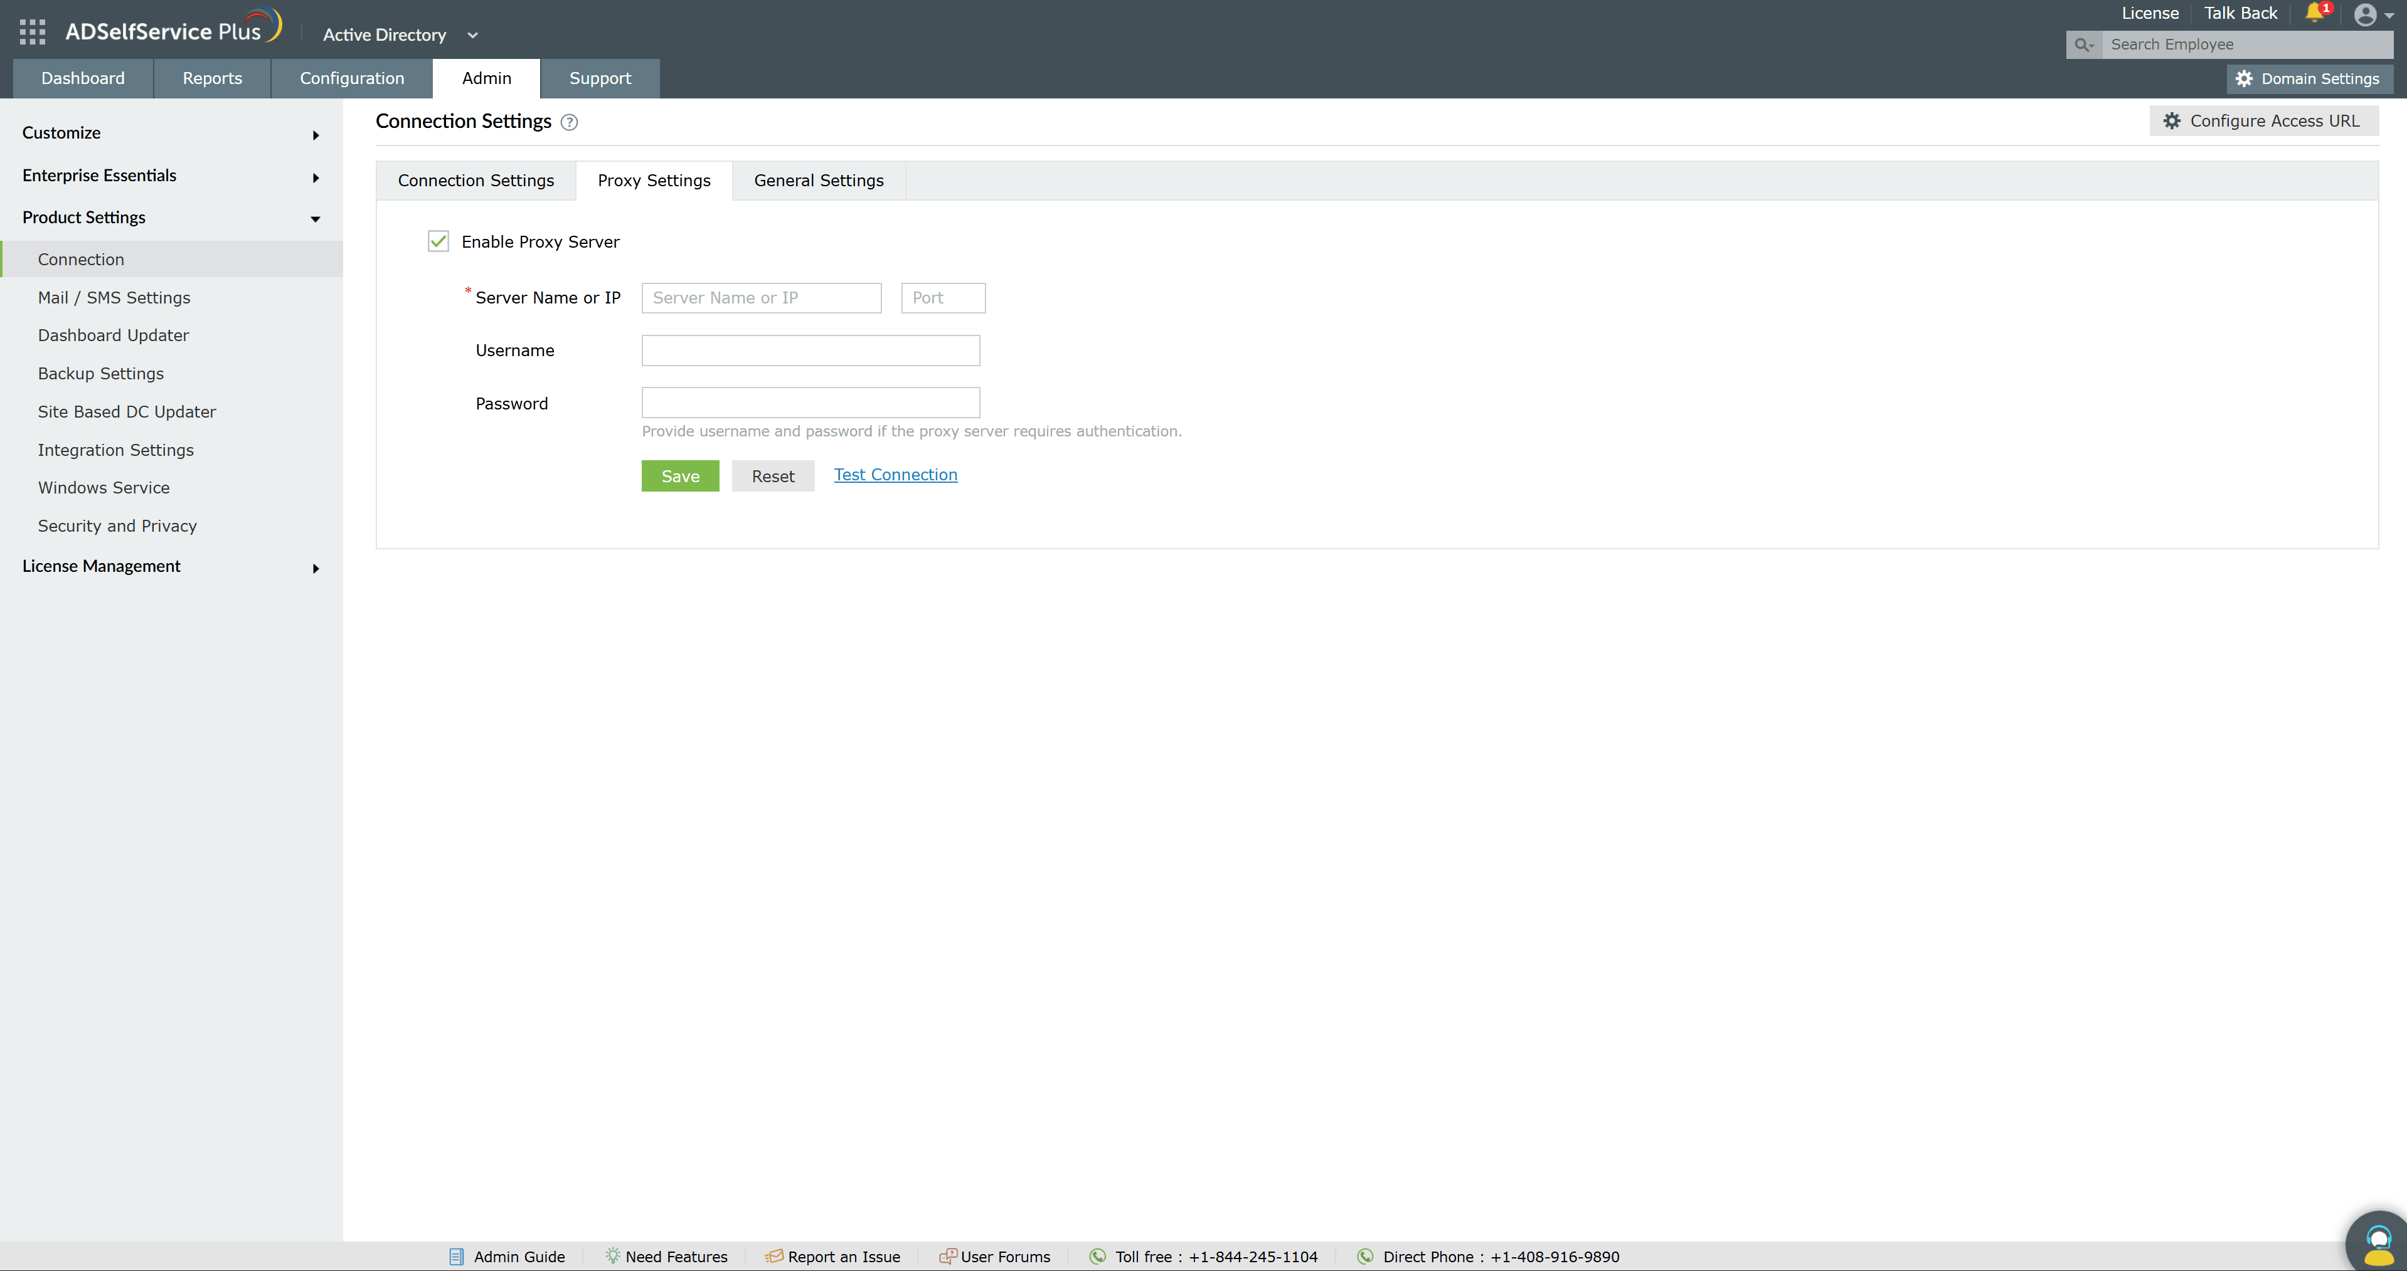Open the Active Directory dropdown
The width and height of the screenshot is (2407, 1271).
click(x=401, y=36)
